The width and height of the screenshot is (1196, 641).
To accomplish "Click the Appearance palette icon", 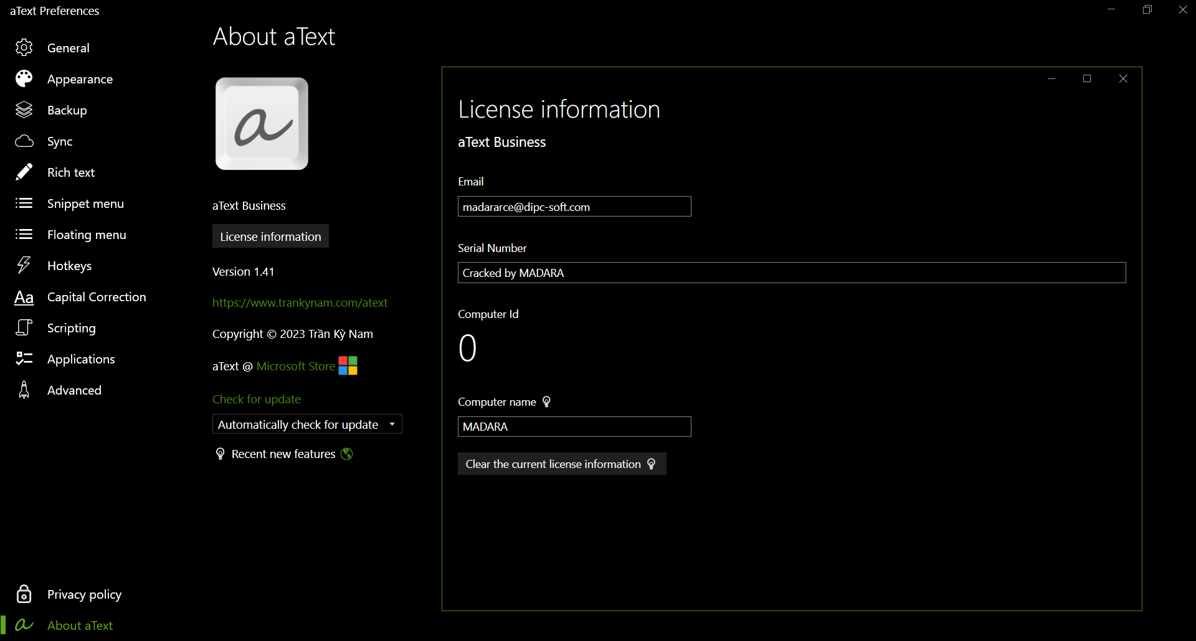I will tap(24, 78).
